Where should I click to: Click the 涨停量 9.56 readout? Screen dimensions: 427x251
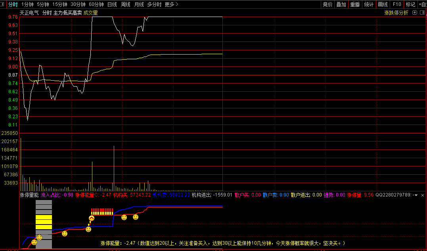point(360,195)
